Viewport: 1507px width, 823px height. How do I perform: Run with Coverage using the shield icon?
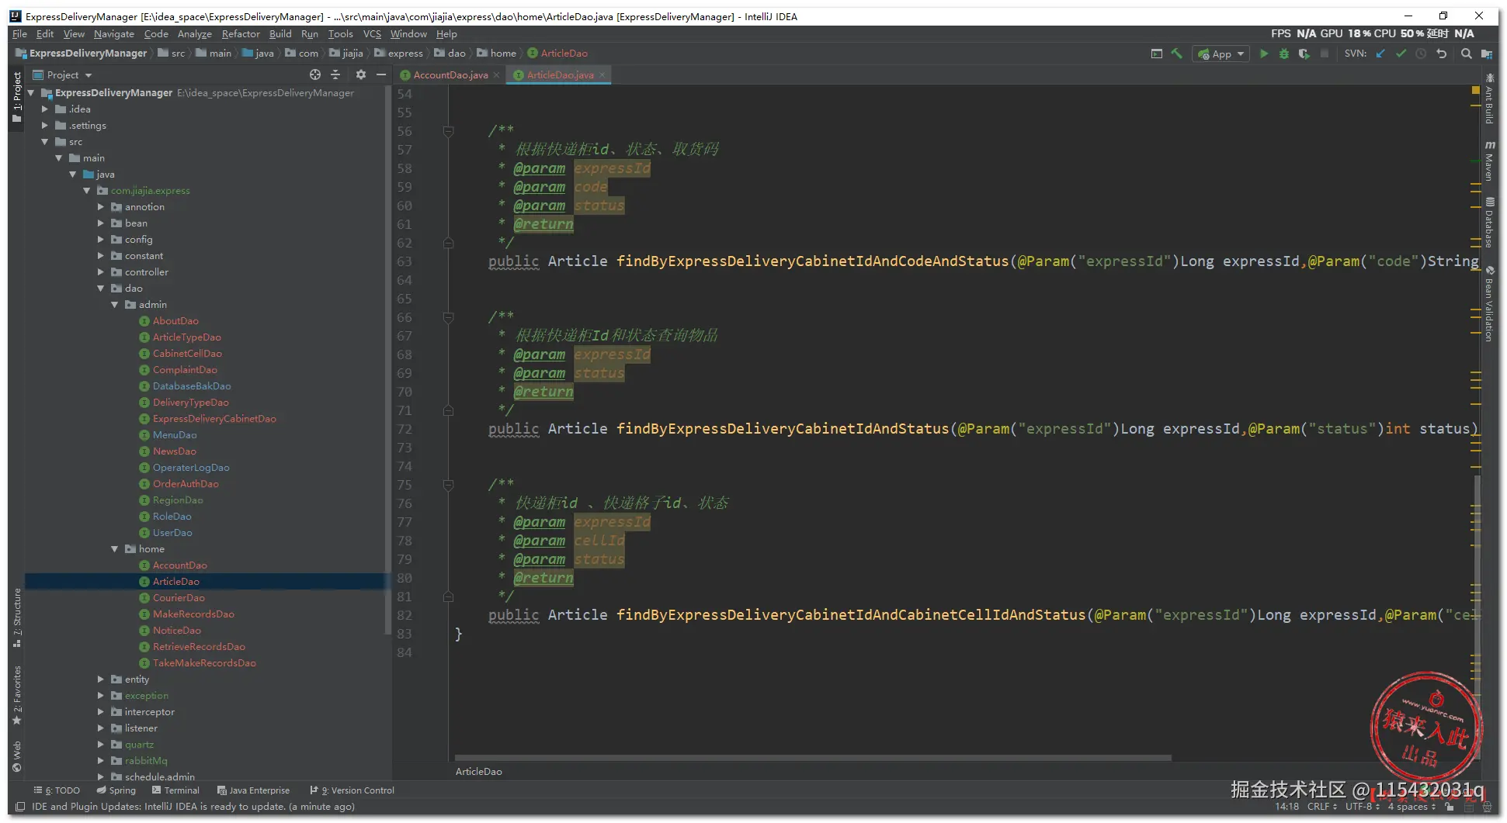(x=1304, y=54)
